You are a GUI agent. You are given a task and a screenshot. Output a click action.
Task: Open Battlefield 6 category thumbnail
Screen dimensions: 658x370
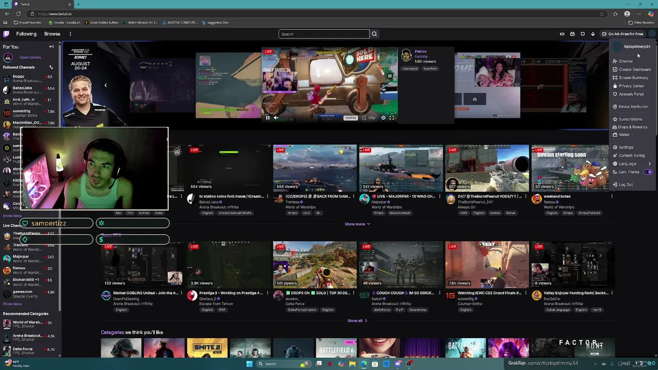[x=336, y=348]
